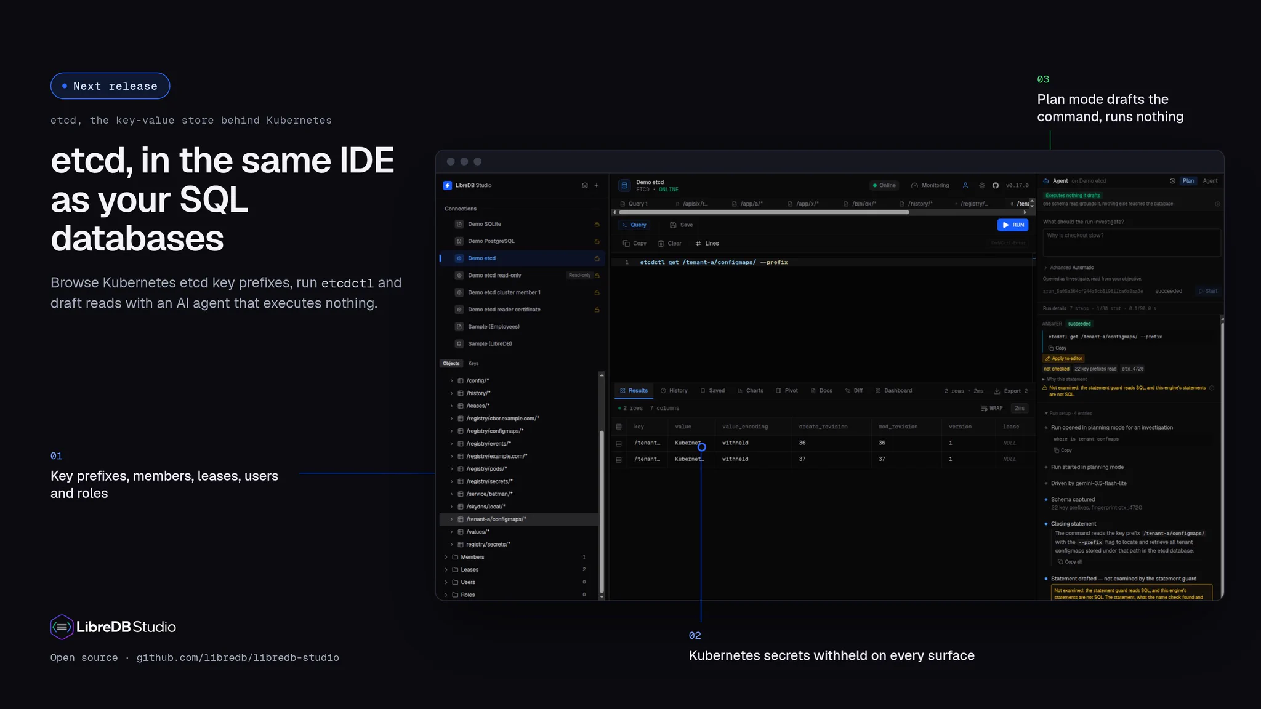Click Copy all under closing statement
1261x709 pixels.
pyautogui.click(x=1070, y=562)
